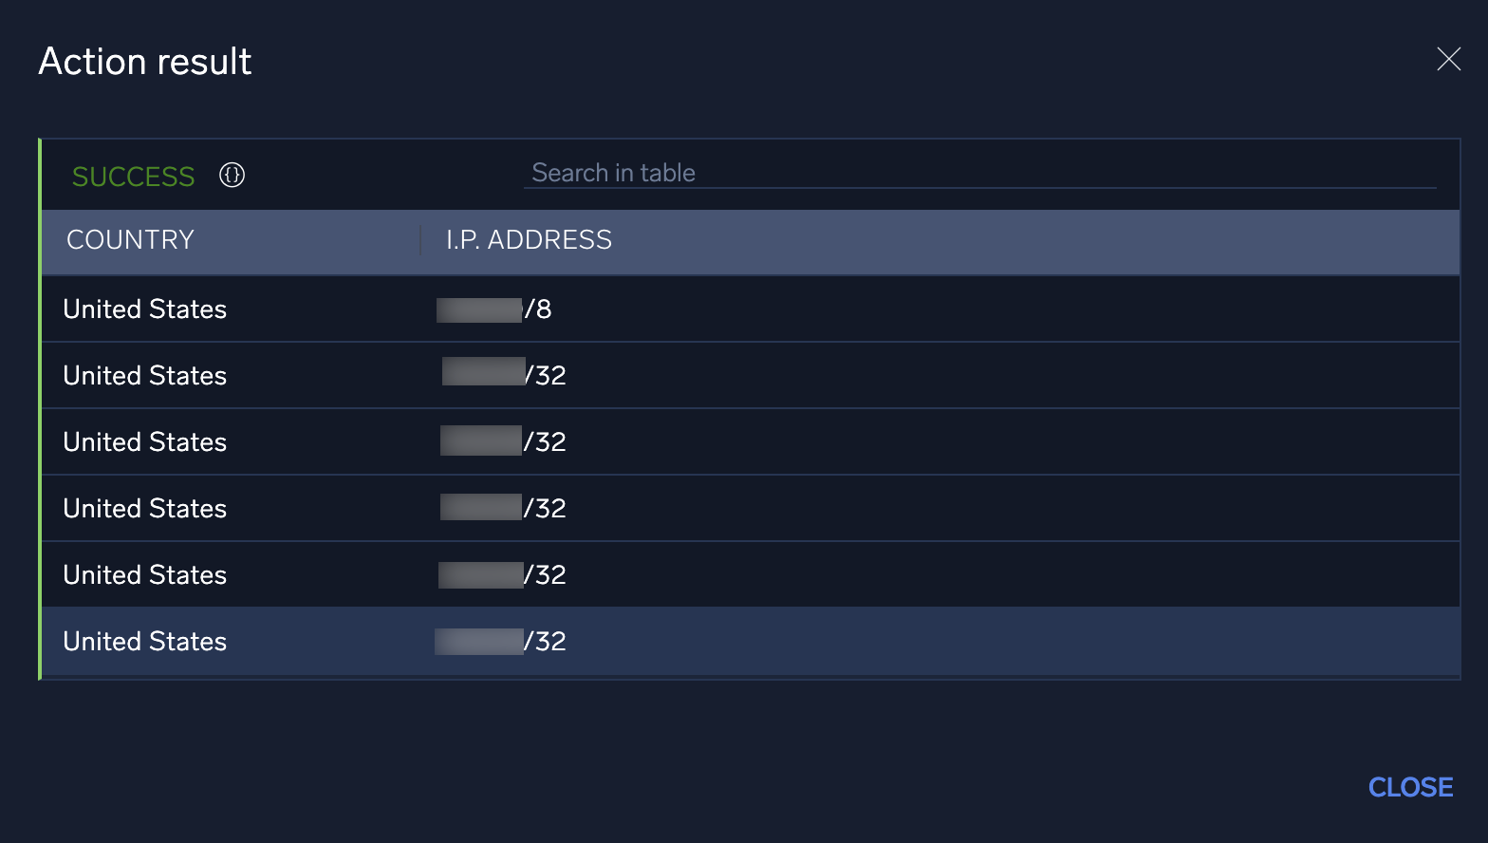Click United States in the fifth row
1488x843 pixels.
pos(145,575)
